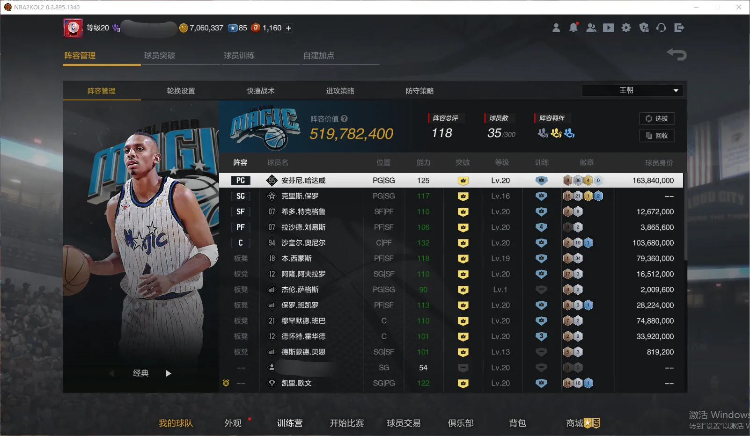Screen dimensions: 750x436
Task: Click the lock icon beside 凯里.欧文 row
Action: (226, 383)
